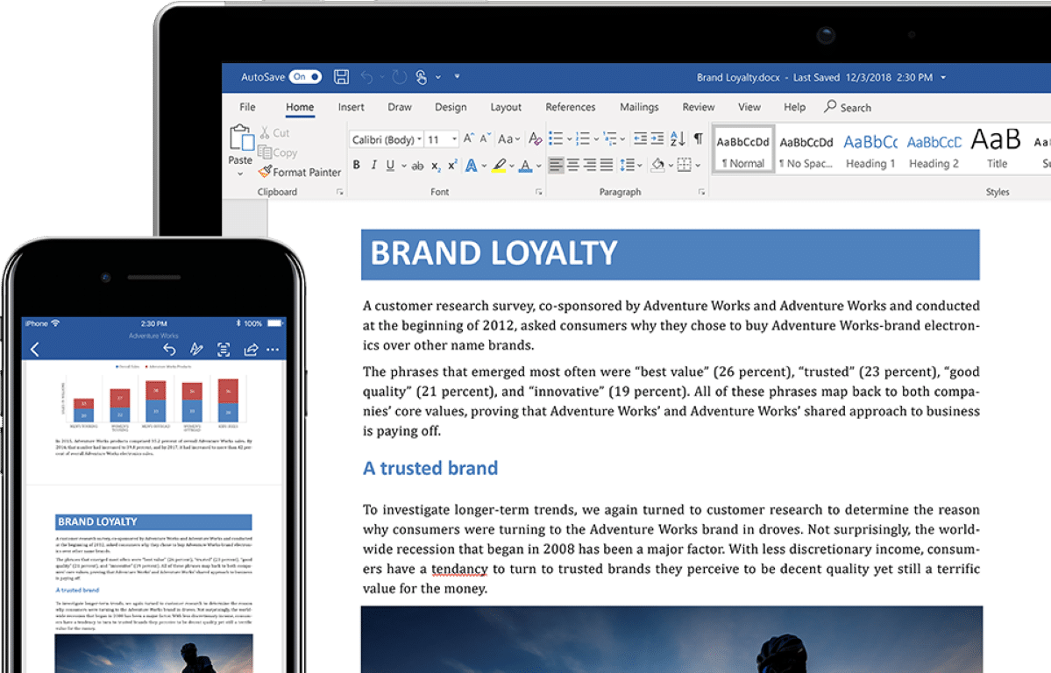
Task: Click the Copy button in Clipboard
Action: 278,152
